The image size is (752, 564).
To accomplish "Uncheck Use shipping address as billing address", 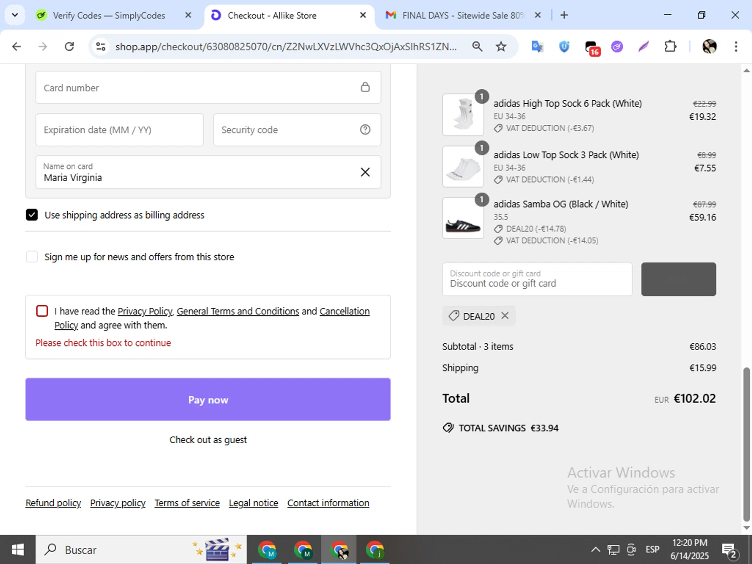I will coord(32,215).
